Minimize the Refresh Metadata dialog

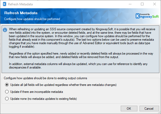pos(130,4)
